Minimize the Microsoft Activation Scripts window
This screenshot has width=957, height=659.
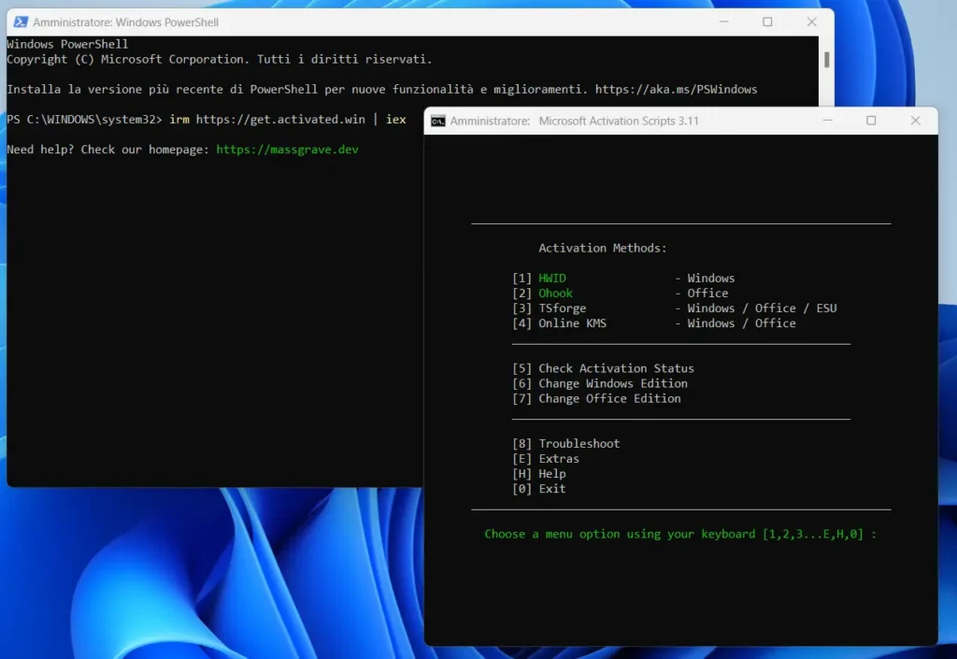coord(828,121)
